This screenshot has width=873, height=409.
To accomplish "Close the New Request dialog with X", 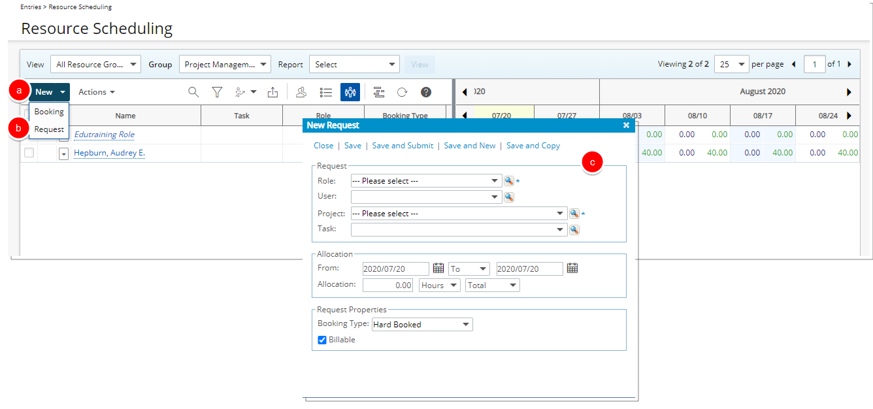I will 626,125.
